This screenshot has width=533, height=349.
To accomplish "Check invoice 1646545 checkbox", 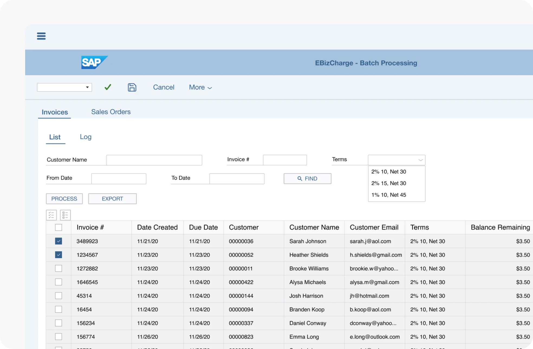I will [x=58, y=282].
